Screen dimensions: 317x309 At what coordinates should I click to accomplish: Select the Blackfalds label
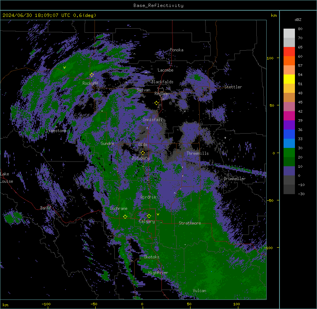(x=162, y=82)
